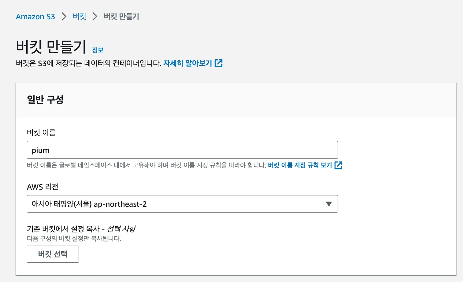The width and height of the screenshot is (463, 282).
Task: Open the 정보 info link
Action: tap(98, 50)
